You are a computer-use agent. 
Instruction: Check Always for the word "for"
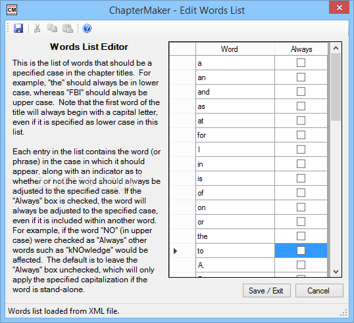point(301,135)
